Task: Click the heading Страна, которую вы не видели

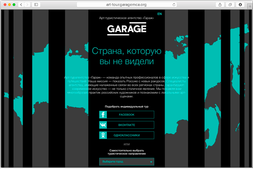Action: [x=126, y=56]
